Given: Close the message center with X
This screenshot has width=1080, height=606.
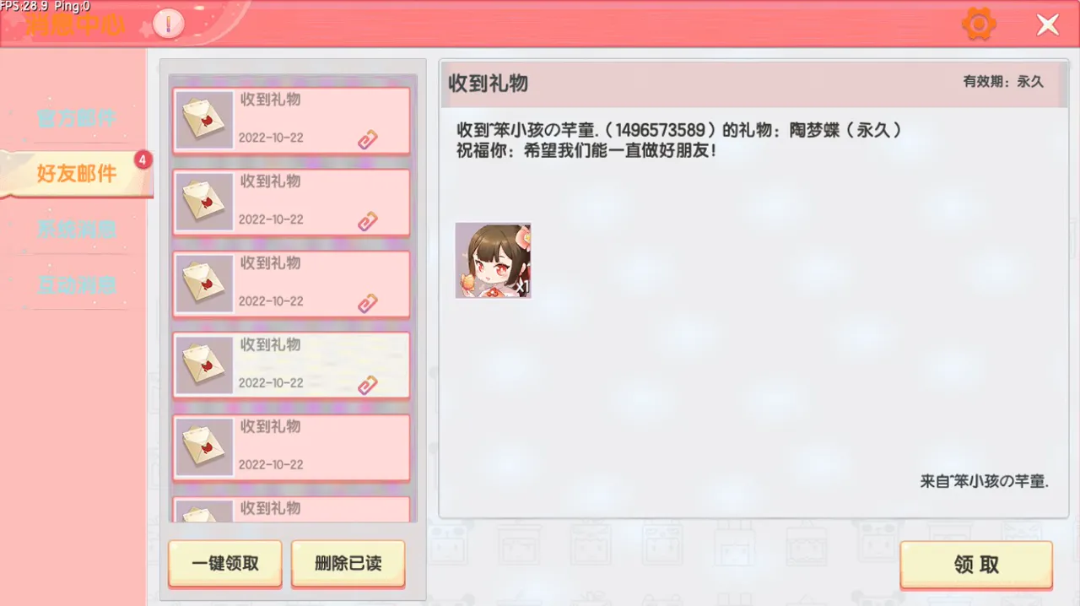Looking at the screenshot, I should pyautogui.click(x=1048, y=24).
